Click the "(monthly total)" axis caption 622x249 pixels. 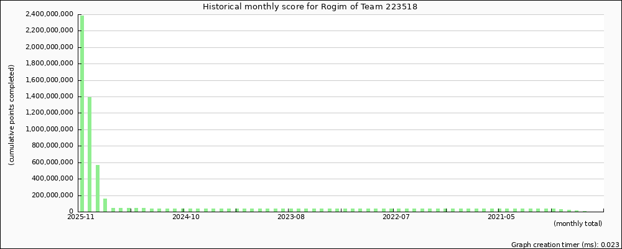tap(577, 223)
